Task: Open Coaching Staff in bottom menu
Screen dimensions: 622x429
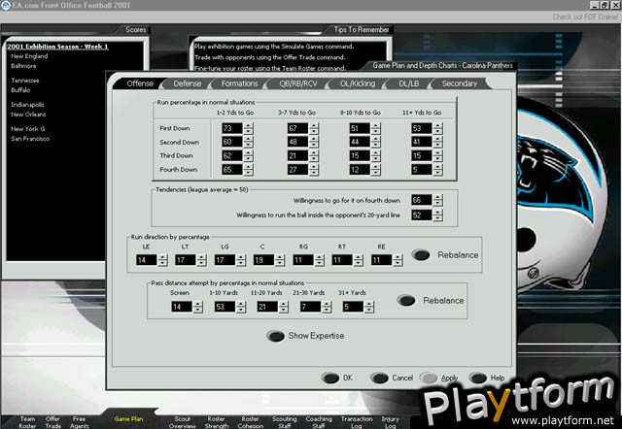Action: point(319,422)
